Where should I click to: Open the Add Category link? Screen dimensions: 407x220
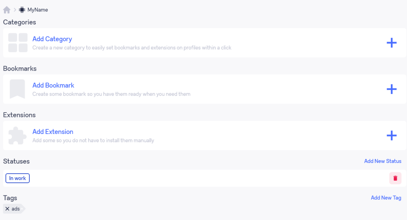pyautogui.click(x=52, y=39)
